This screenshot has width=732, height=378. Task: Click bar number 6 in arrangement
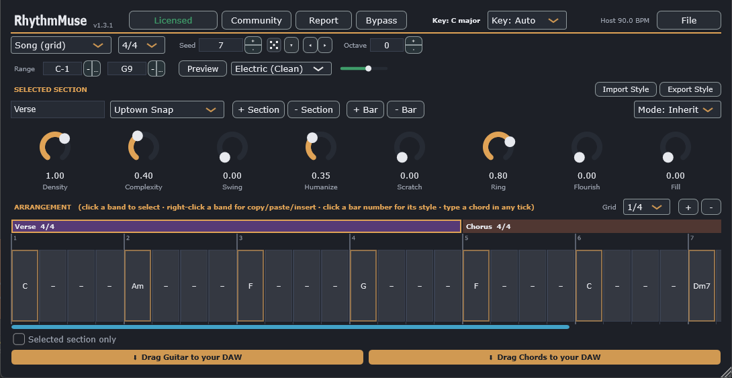tap(579, 238)
